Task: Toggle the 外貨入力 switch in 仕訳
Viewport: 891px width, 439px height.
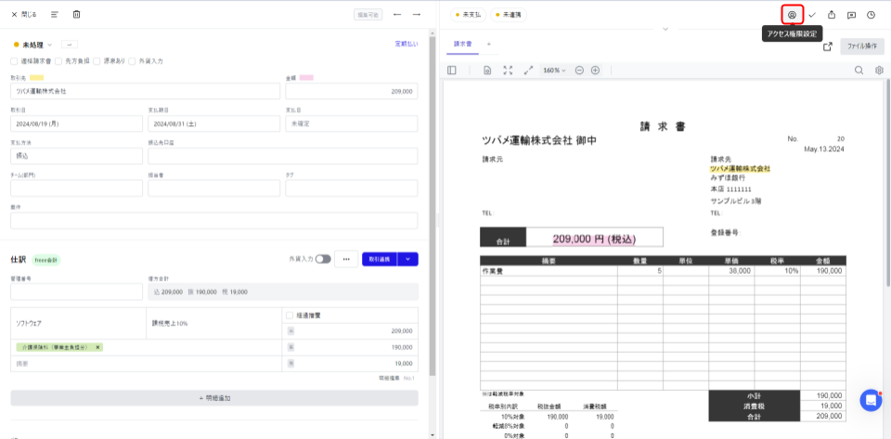Action: [x=323, y=259]
